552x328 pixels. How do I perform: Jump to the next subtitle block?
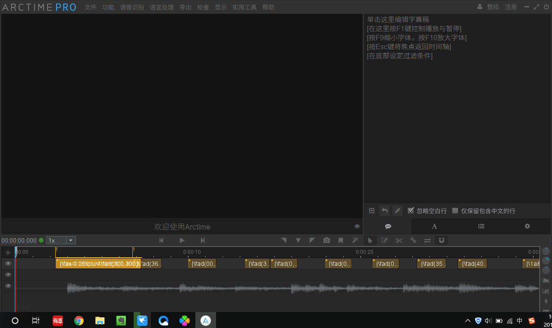pyautogui.click(x=203, y=240)
